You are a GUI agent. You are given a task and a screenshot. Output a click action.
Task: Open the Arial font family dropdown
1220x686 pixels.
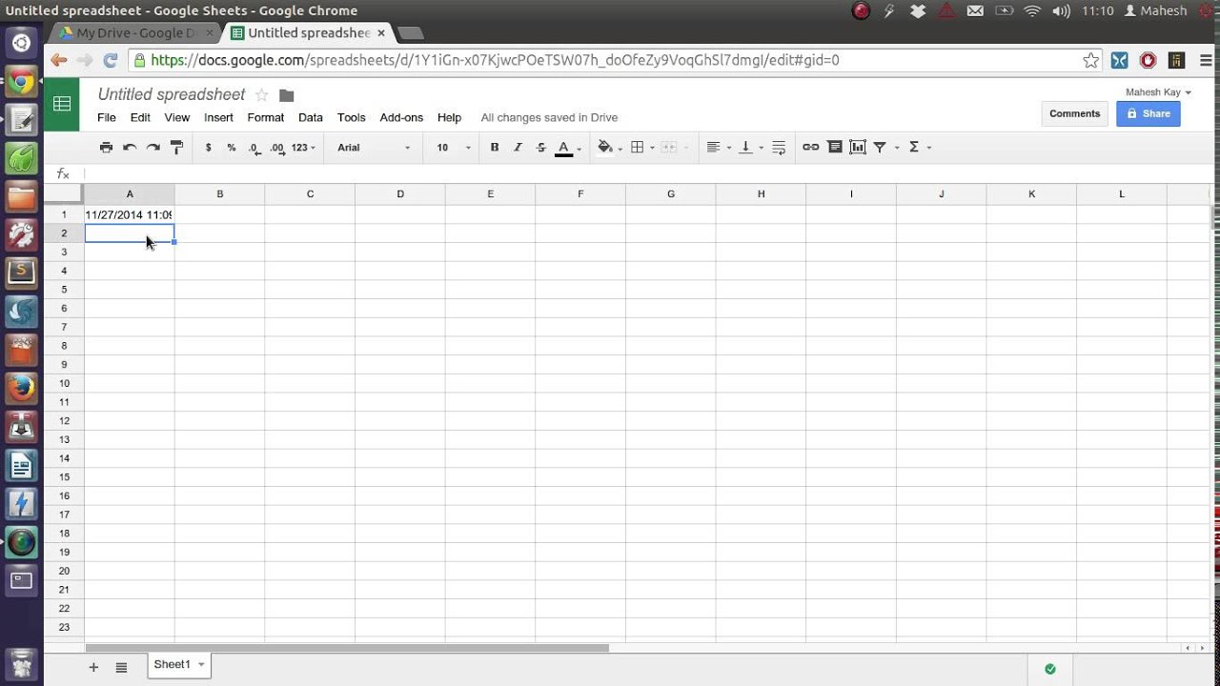(x=374, y=148)
